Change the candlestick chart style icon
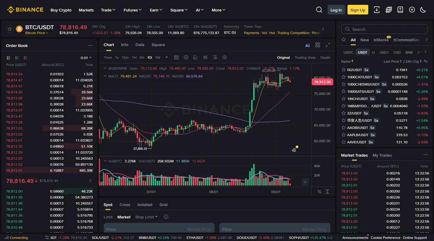434x241 pixels. coord(205,58)
